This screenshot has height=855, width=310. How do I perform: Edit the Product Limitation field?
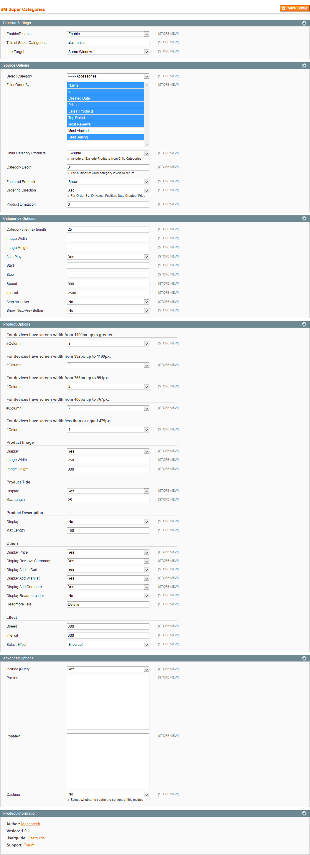click(108, 205)
